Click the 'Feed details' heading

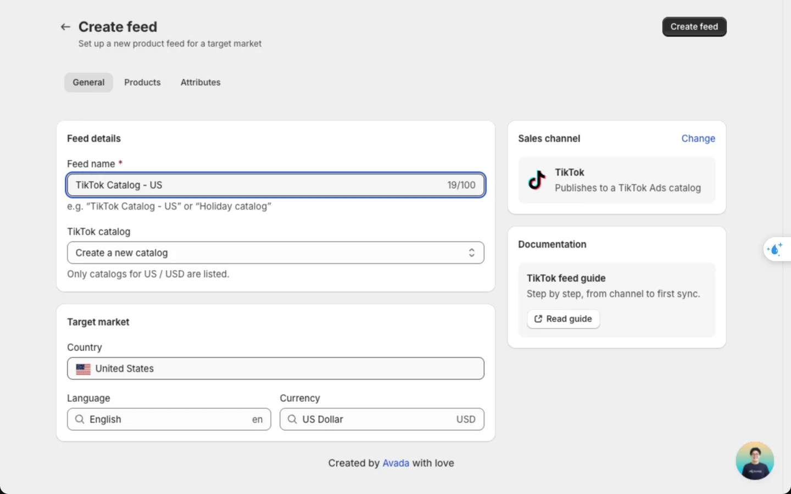pyautogui.click(x=94, y=138)
